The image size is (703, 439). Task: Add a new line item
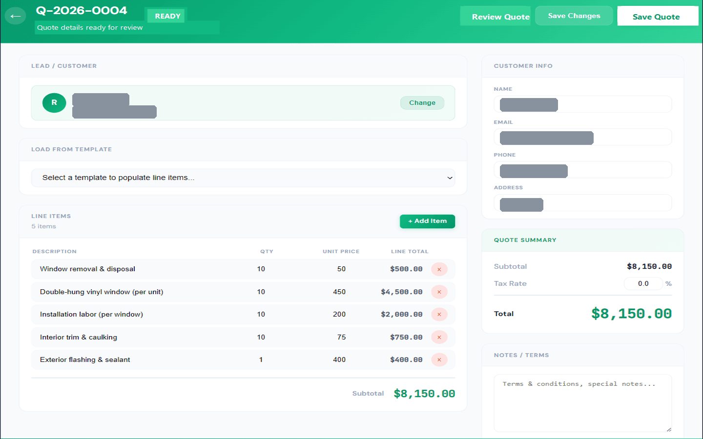427,221
